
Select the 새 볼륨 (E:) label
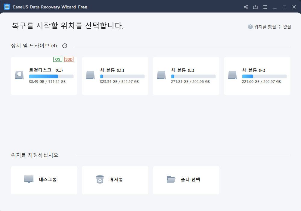183,70
